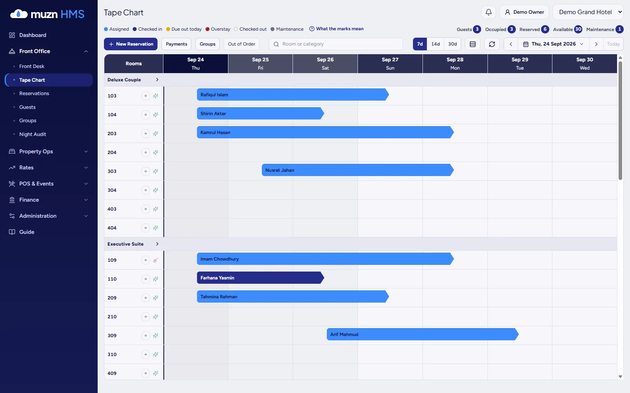Open the date picker Thu, 24 Sept 2026
Viewport: 630px width, 393px height.
click(553, 44)
